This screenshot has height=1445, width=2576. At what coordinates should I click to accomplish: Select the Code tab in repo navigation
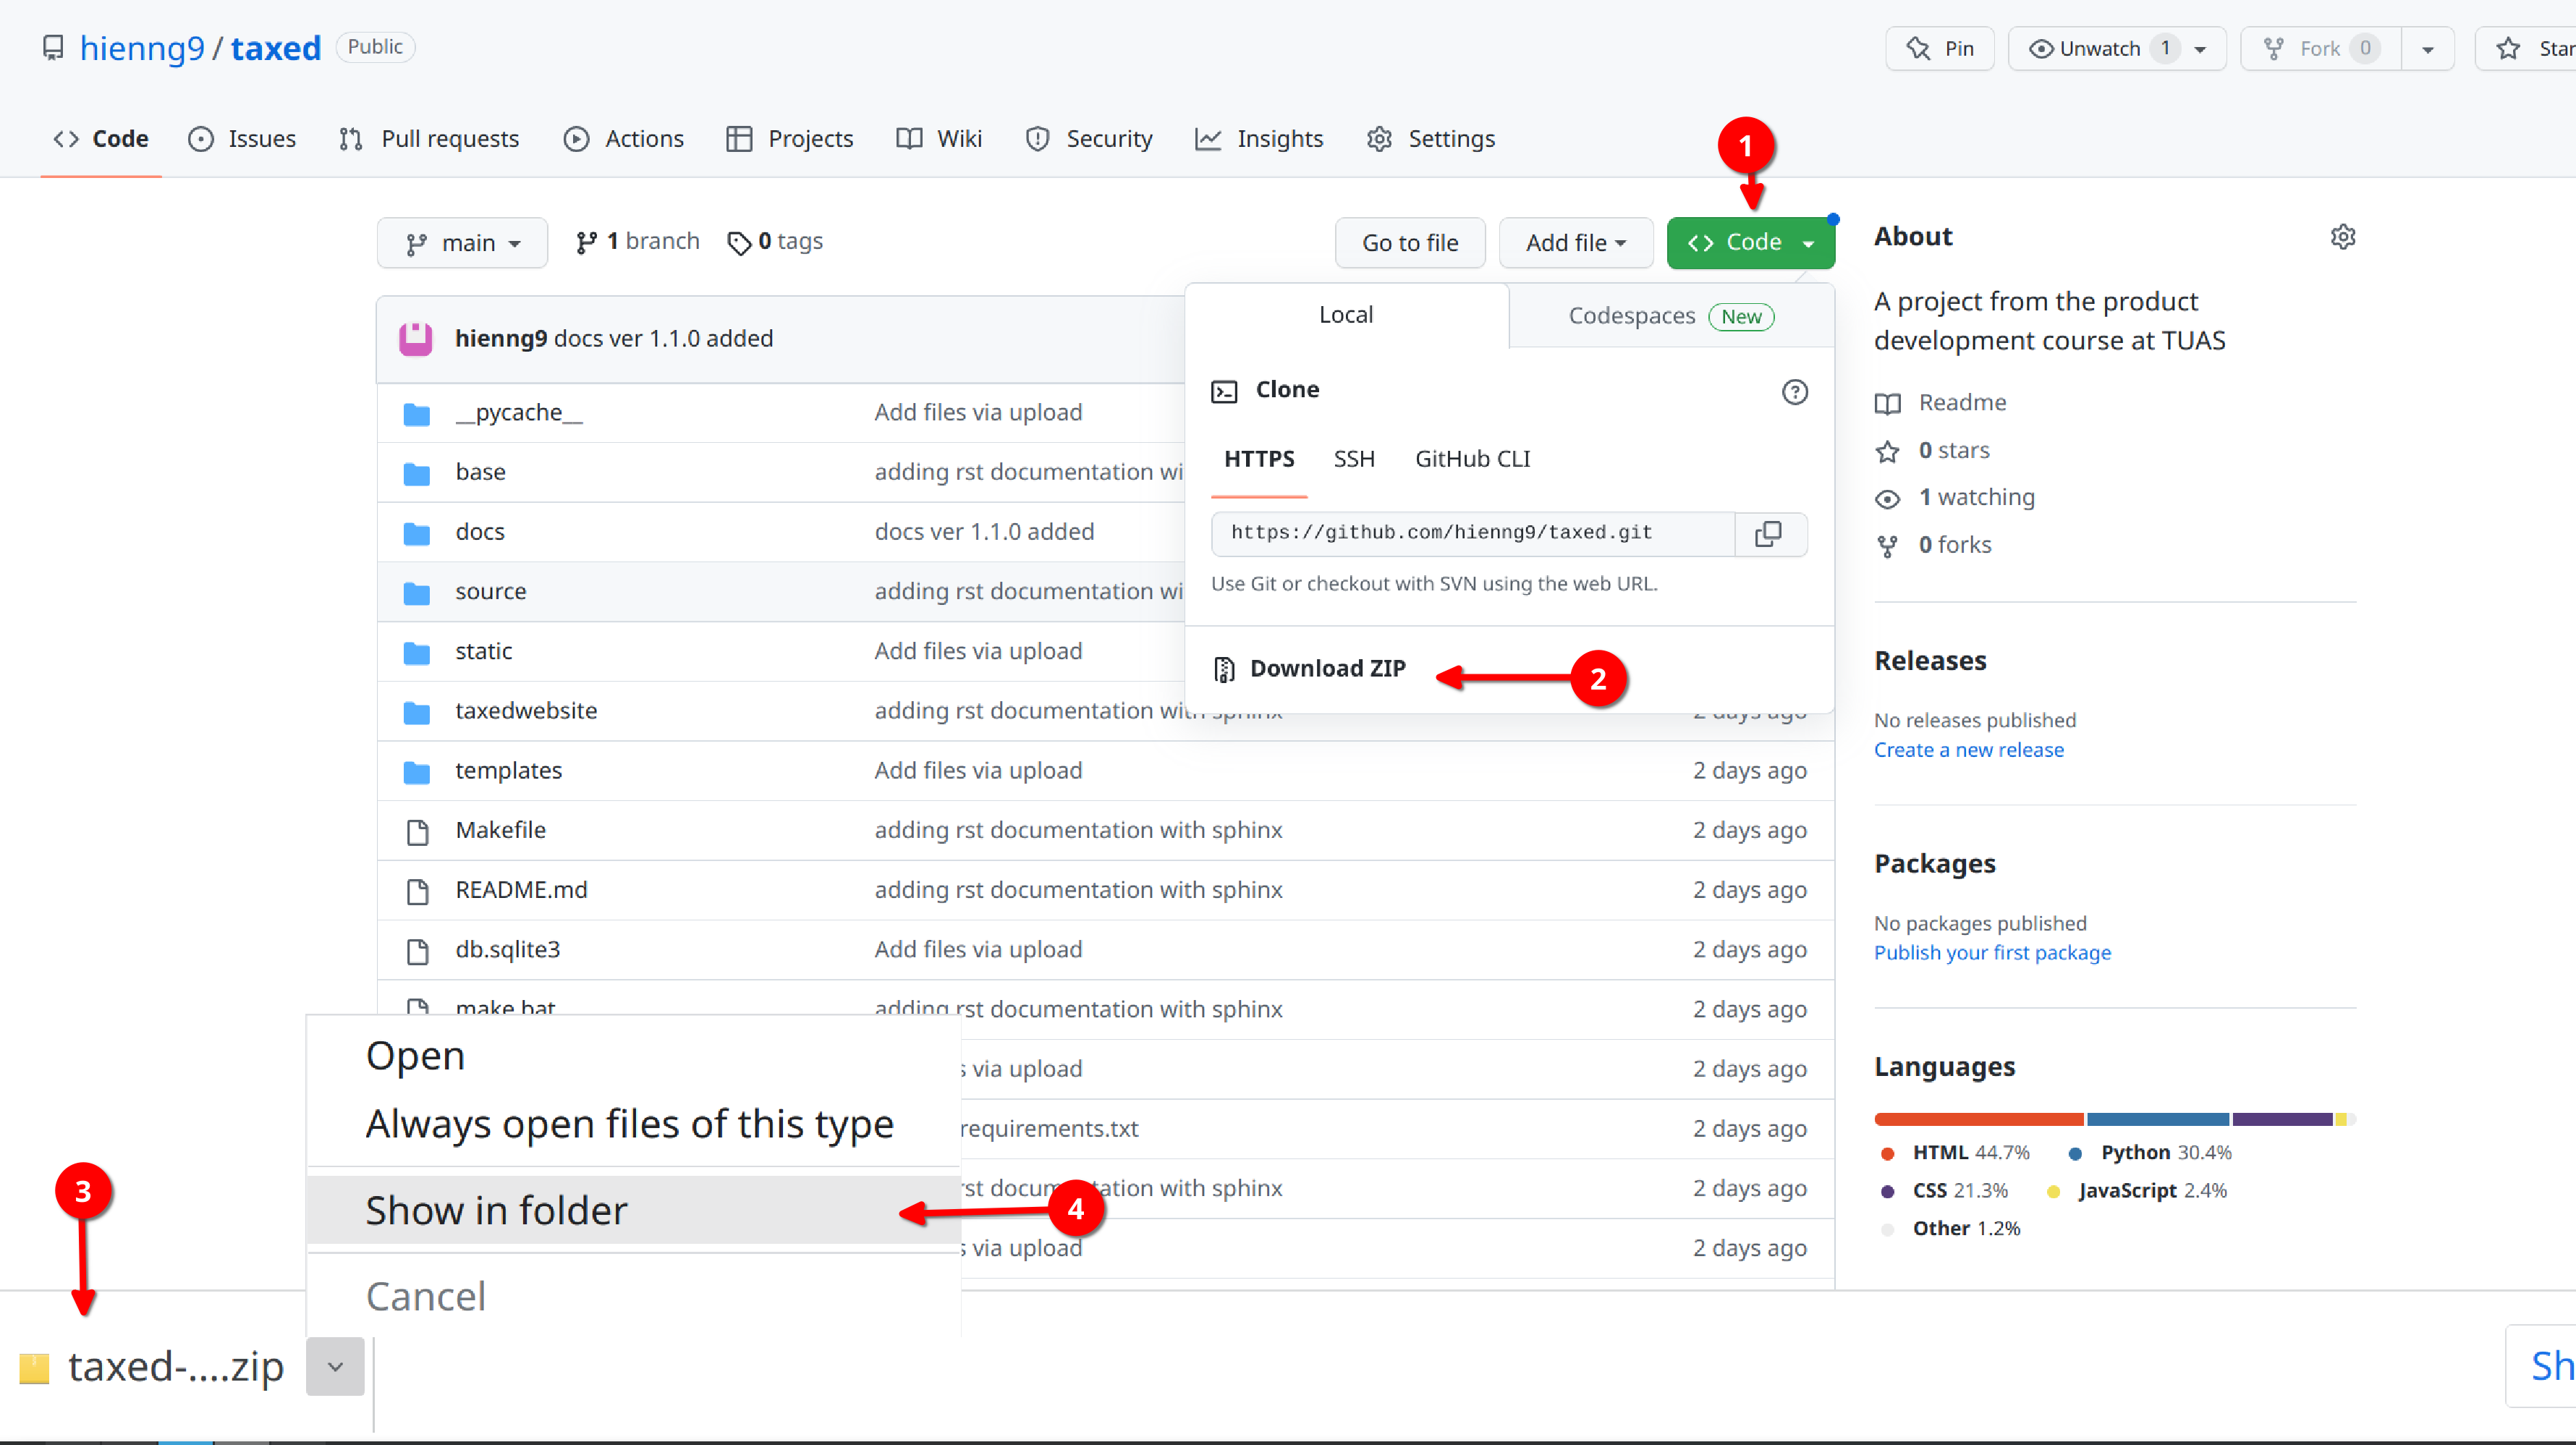click(101, 139)
